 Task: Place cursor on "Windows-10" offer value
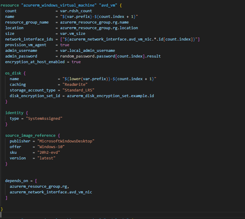pyautogui.click(x=51, y=147)
